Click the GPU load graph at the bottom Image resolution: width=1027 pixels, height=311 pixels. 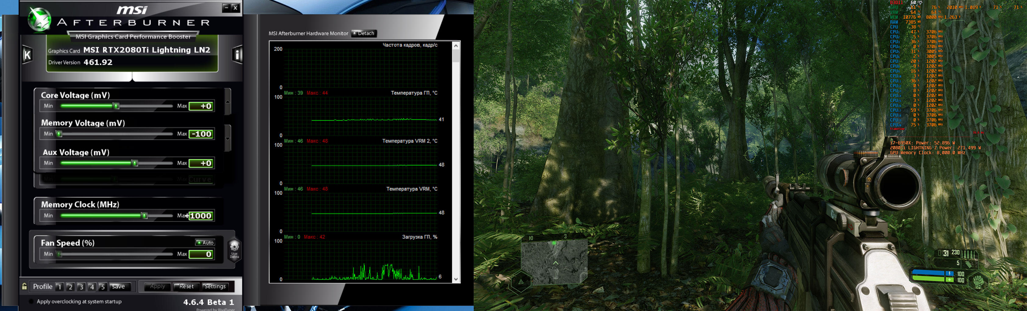point(361,260)
